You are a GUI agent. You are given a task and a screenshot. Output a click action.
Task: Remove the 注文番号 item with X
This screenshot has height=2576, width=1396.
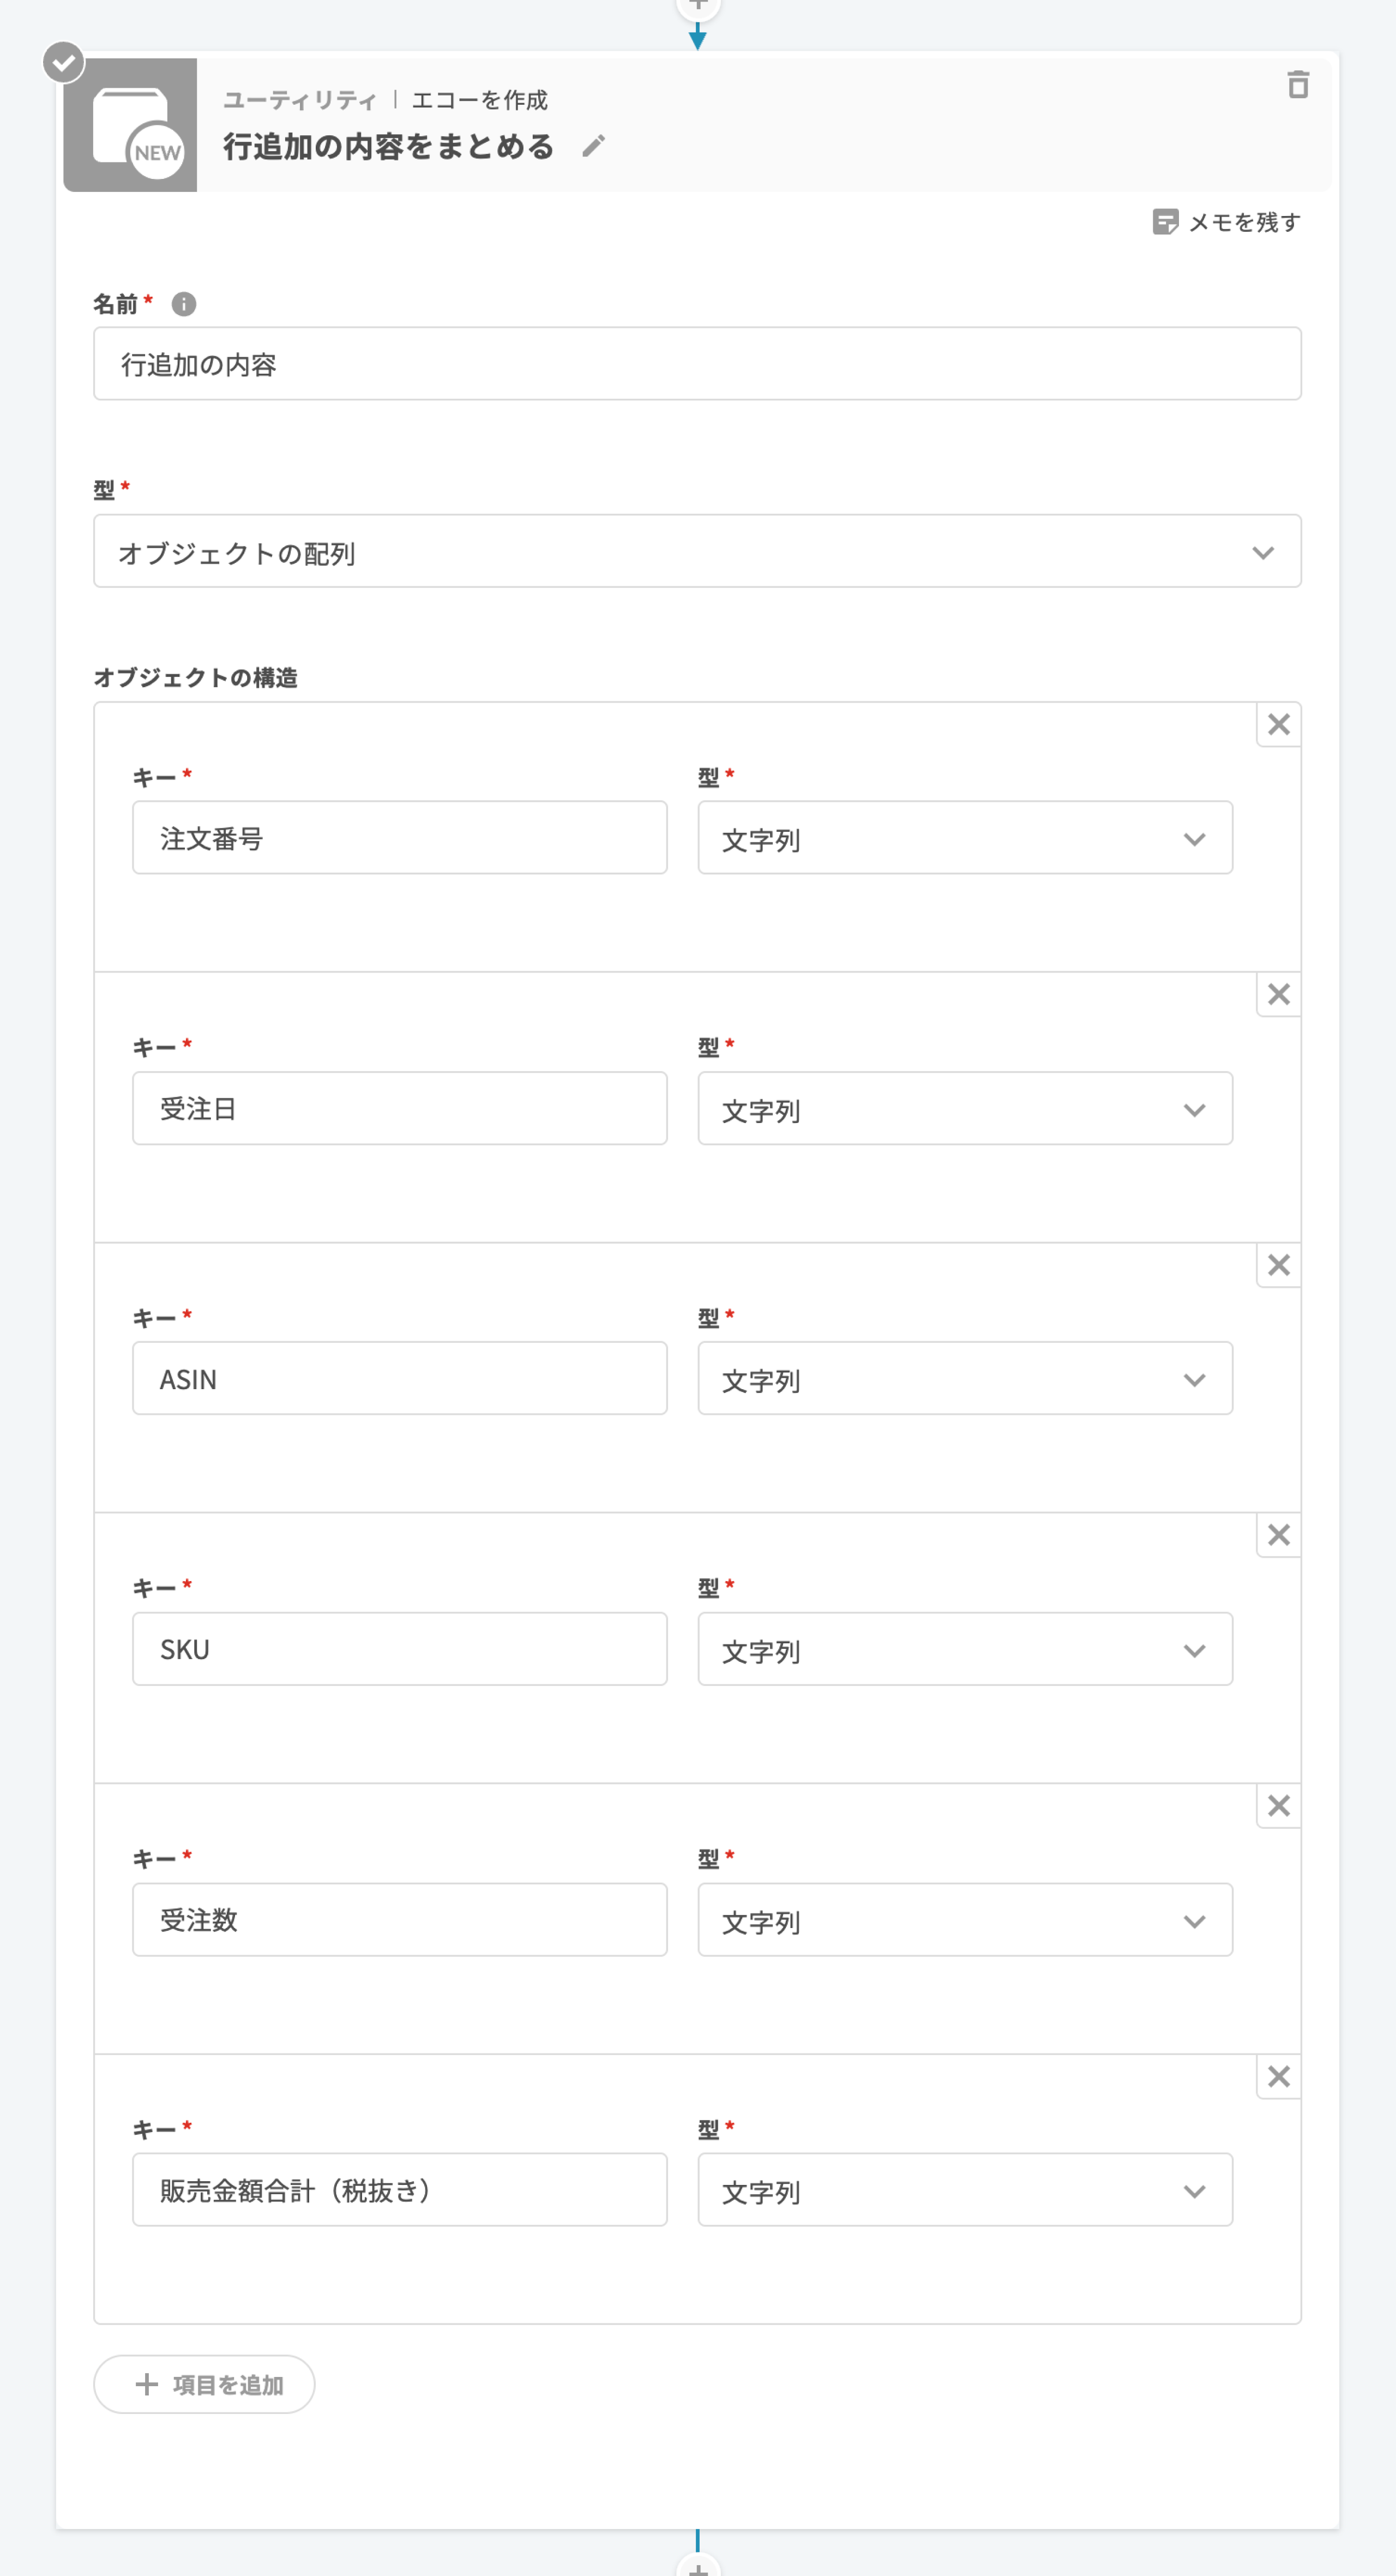coord(1278,725)
